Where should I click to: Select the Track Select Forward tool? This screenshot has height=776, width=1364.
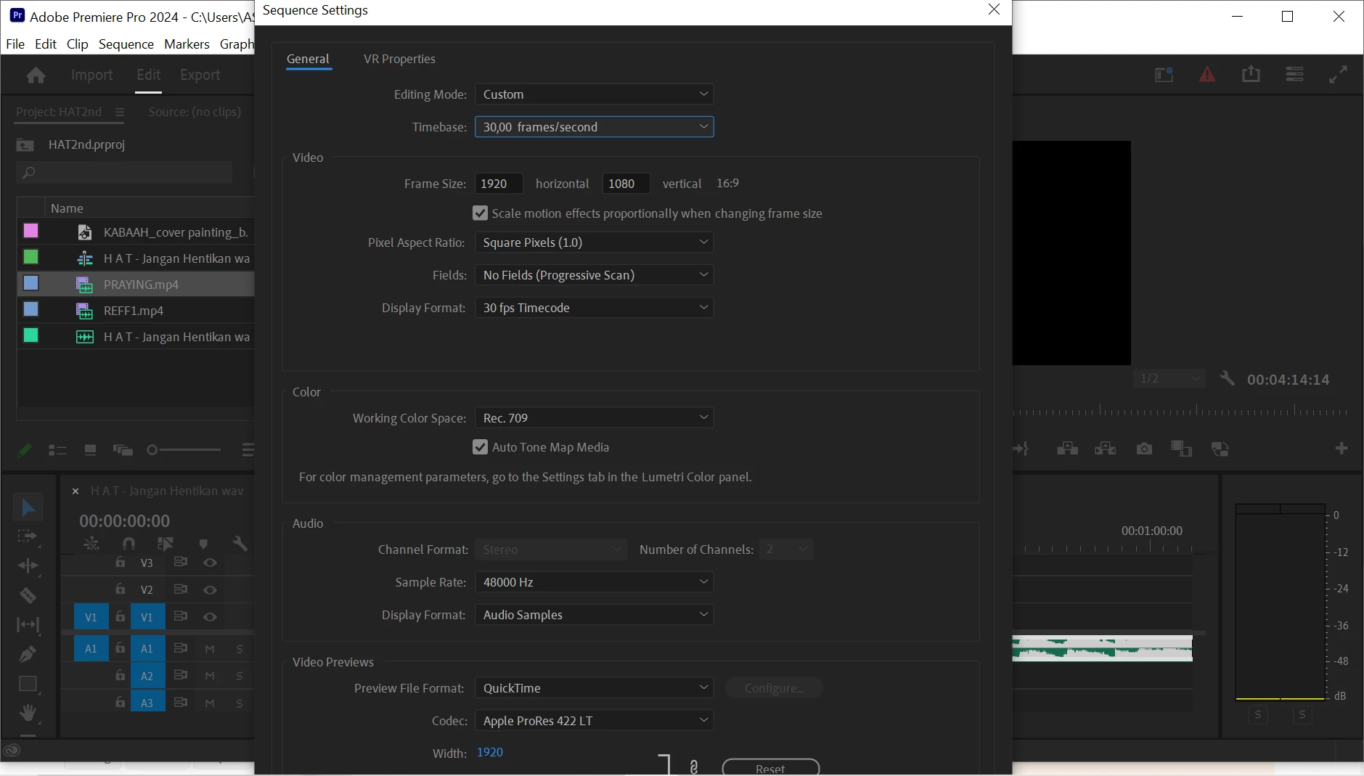point(28,536)
